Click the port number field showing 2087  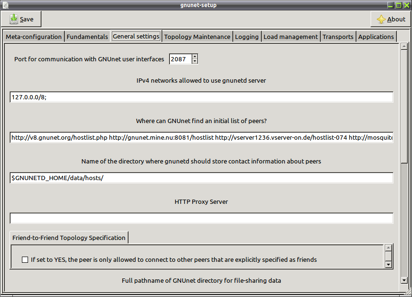[x=181, y=59]
